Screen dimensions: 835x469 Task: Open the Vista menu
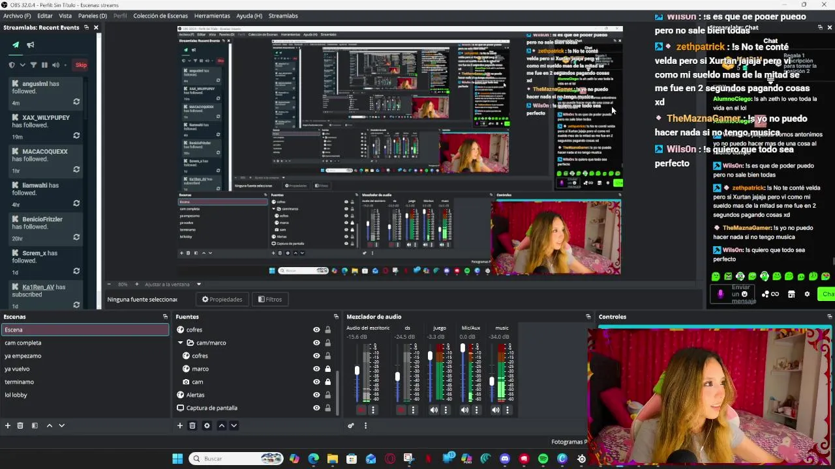click(x=65, y=16)
